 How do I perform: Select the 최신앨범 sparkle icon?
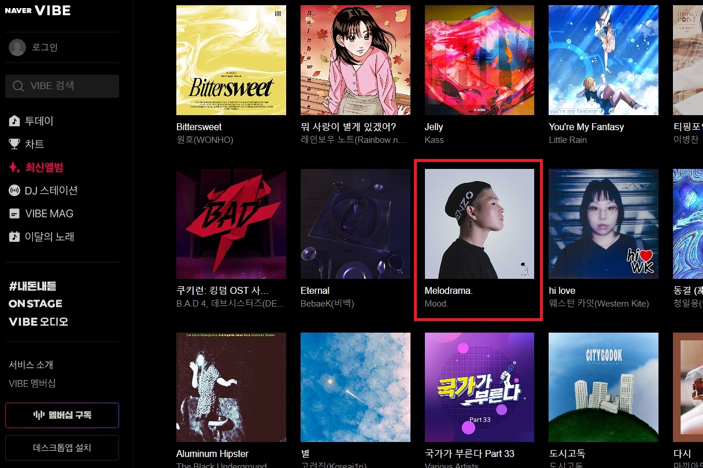coord(14,167)
